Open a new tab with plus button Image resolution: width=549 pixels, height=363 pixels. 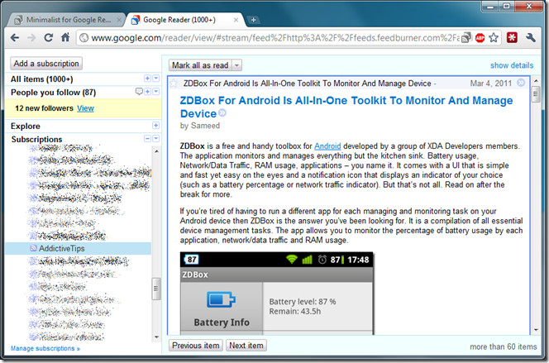tap(253, 20)
